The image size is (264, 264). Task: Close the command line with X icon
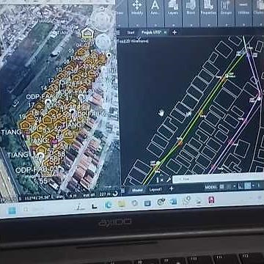(161, 180)
